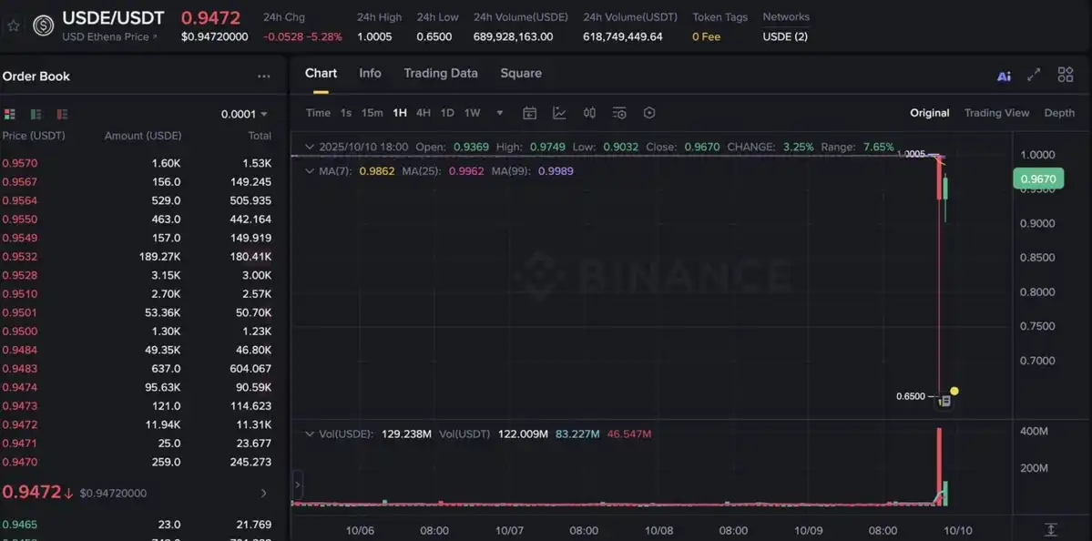Open the 0.0001 price precision dropdown
The width and height of the screenshot is (1092, 541).
pyautogui.click(x=244, y=114)
